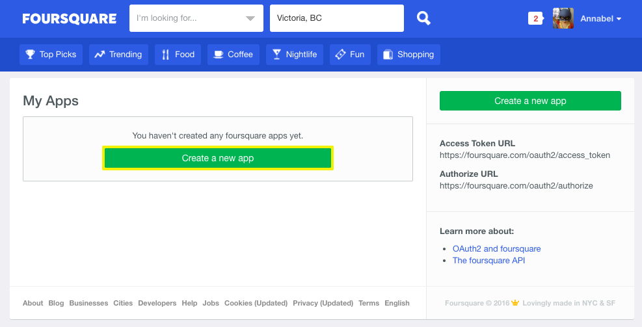642x327 pixels.
Task: Click Annabel's profile avatar
Action: 563,18
